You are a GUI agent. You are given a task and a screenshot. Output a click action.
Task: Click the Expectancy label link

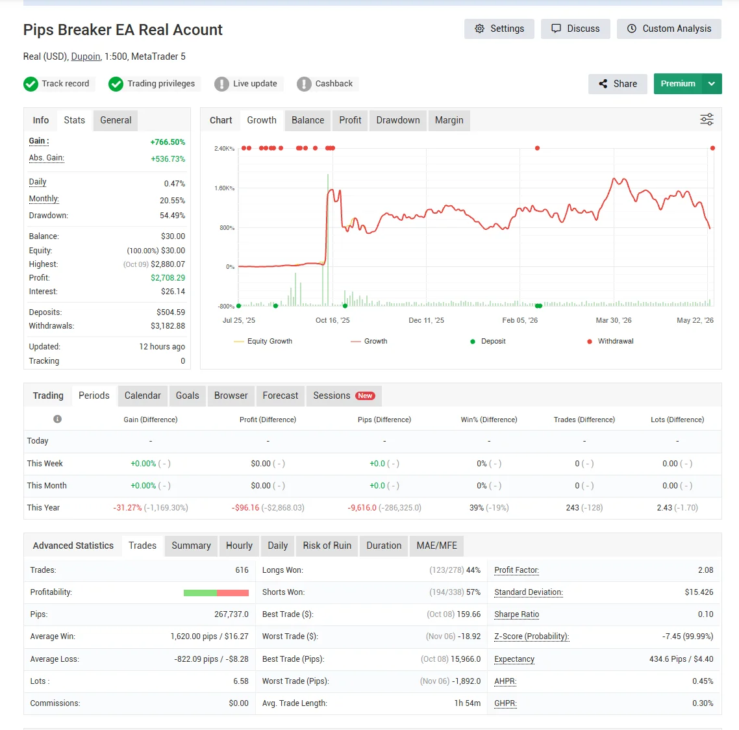tap(514, 659)
